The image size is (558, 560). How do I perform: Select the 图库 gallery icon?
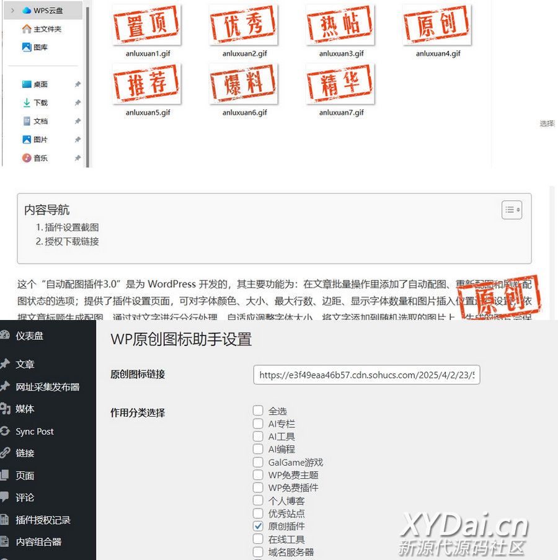pyautogui.click(x=27, y=47)
